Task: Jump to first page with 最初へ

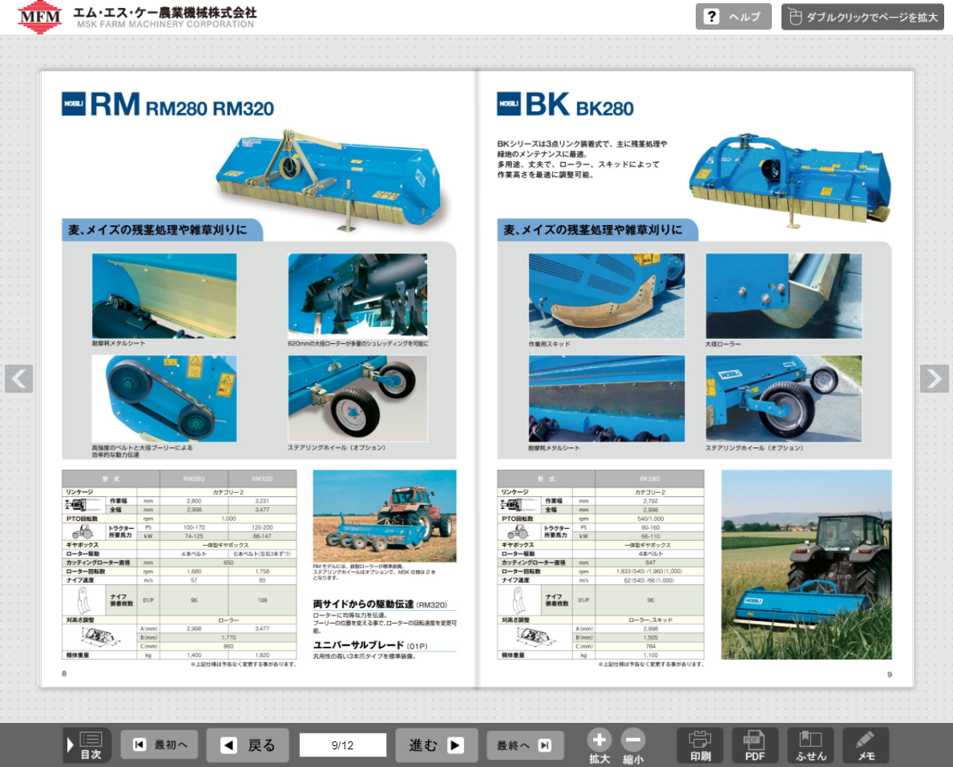Action: click(x=160, y=745)
